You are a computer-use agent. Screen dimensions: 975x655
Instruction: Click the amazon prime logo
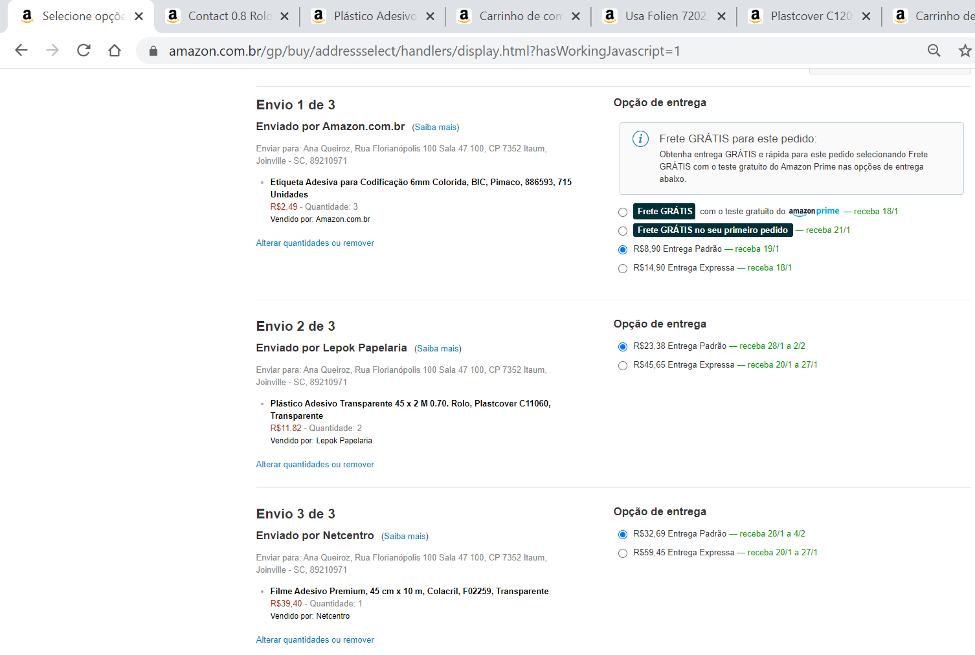tap(814, 212)
